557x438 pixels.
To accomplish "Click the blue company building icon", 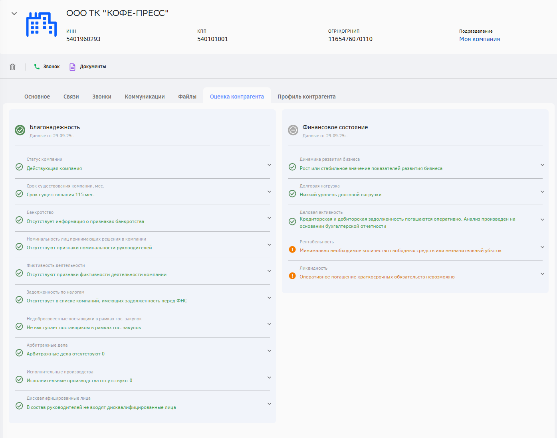I will (42, 24).
